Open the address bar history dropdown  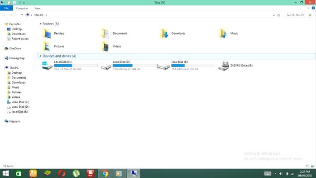[x=274, y=15]
